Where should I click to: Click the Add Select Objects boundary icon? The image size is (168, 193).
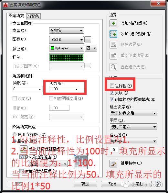[x=113, y=34]
